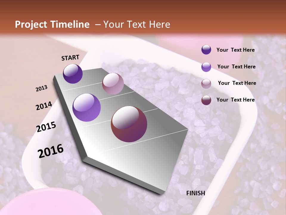
Task: Click the FINISH label text
Action: pyautogui.click(x=196, y=193)
